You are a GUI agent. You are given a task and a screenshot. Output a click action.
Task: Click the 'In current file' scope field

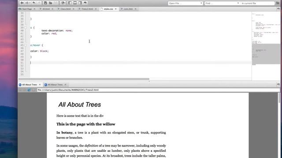[257, 3]
